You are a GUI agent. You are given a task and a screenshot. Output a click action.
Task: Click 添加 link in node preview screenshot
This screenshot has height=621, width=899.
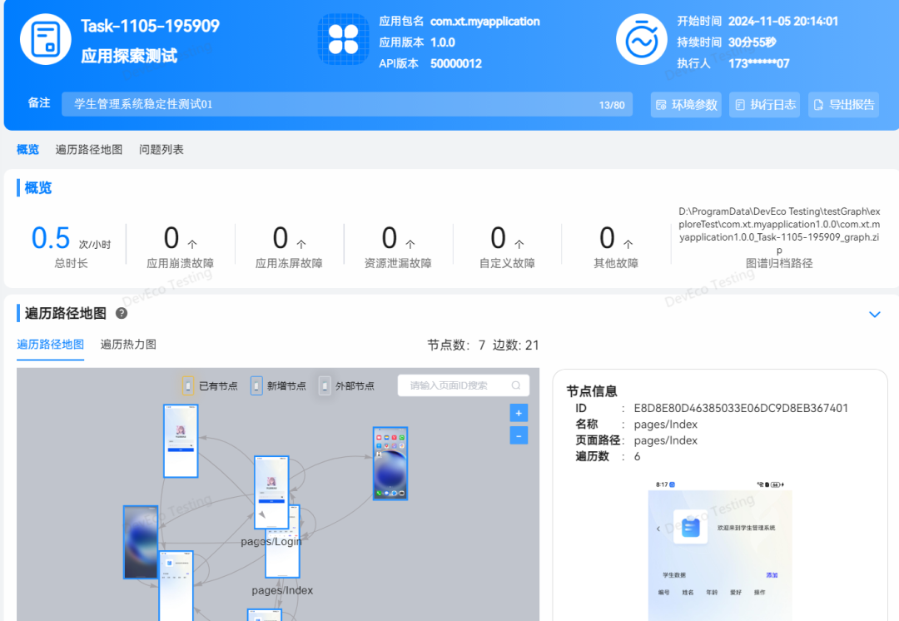(772, 575)
